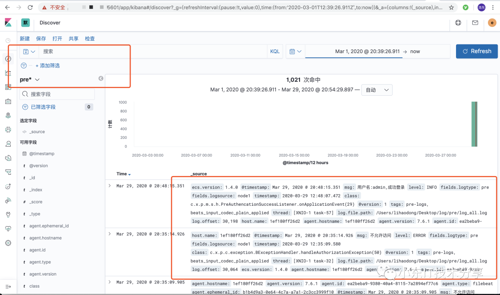500x295 pixels.
Task: Open the 自动 interval dropdown
Action: tap(377, 90)
